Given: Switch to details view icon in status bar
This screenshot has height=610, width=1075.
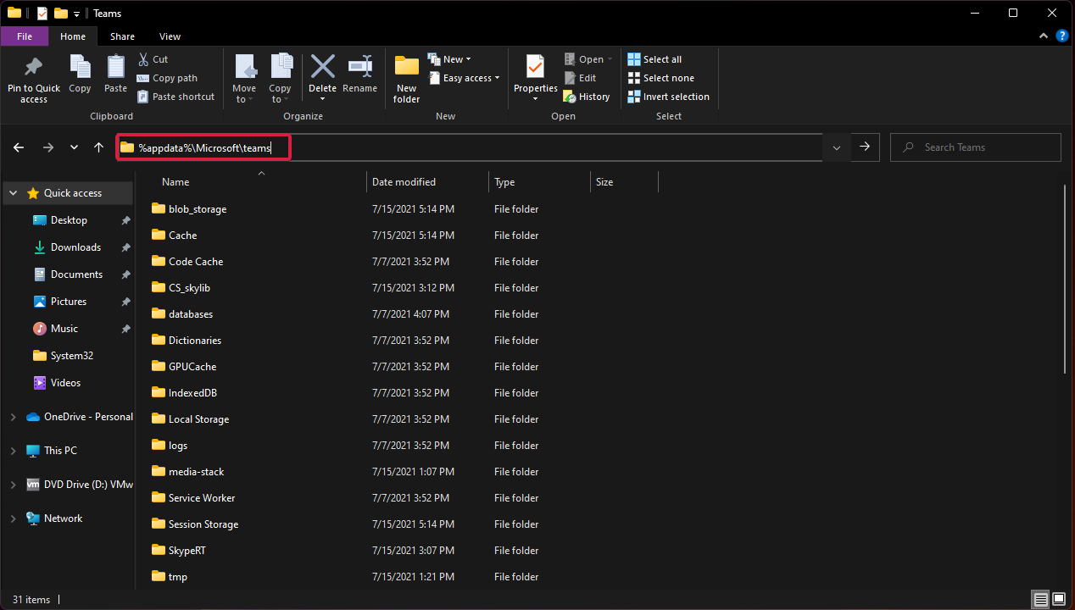Looking at the screenshot, I should [1040, 600].
